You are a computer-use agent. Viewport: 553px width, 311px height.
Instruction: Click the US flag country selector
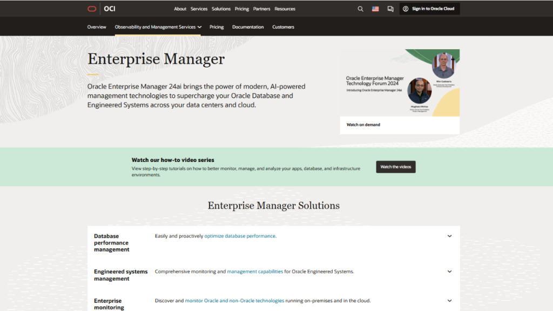pos(375,9)
